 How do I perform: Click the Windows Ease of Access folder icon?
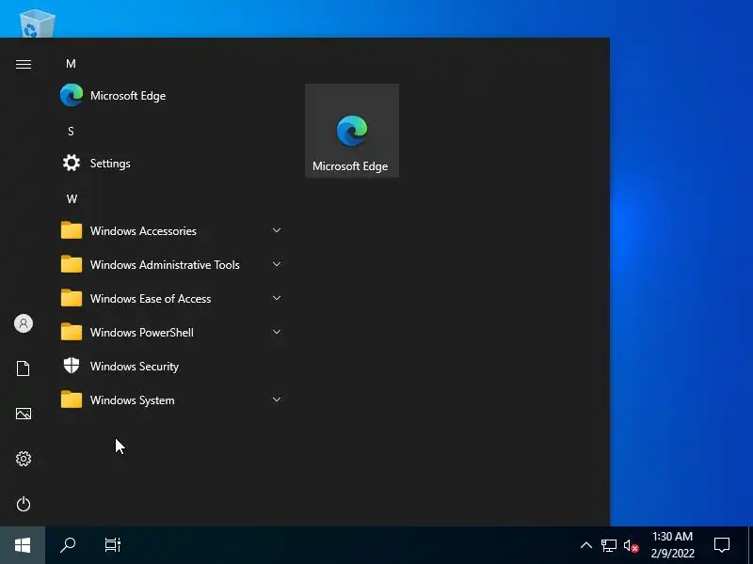72,298
